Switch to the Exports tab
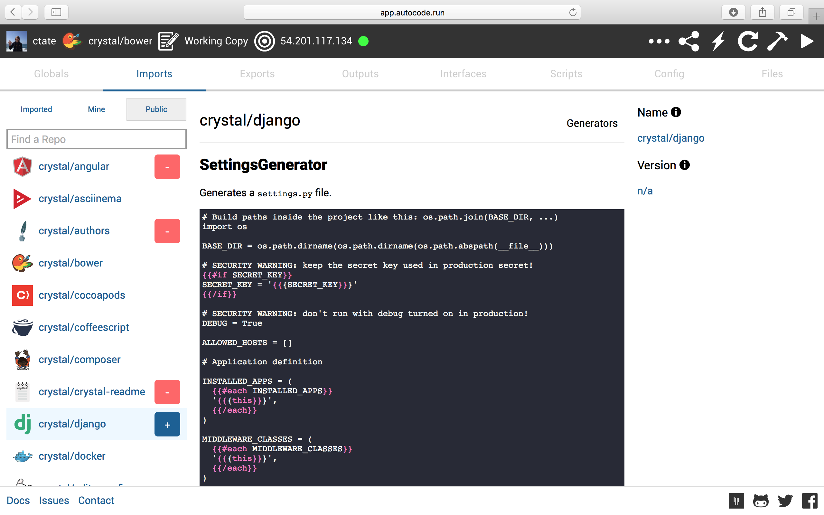This screenshot has height=515, width=824. (x=257, y=74)
